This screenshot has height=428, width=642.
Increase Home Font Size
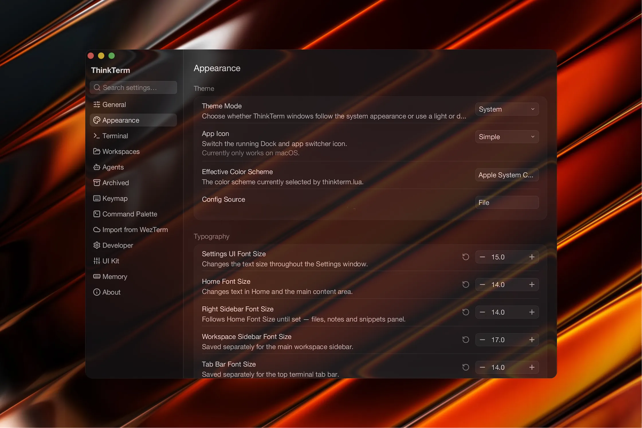pos(532,284)
